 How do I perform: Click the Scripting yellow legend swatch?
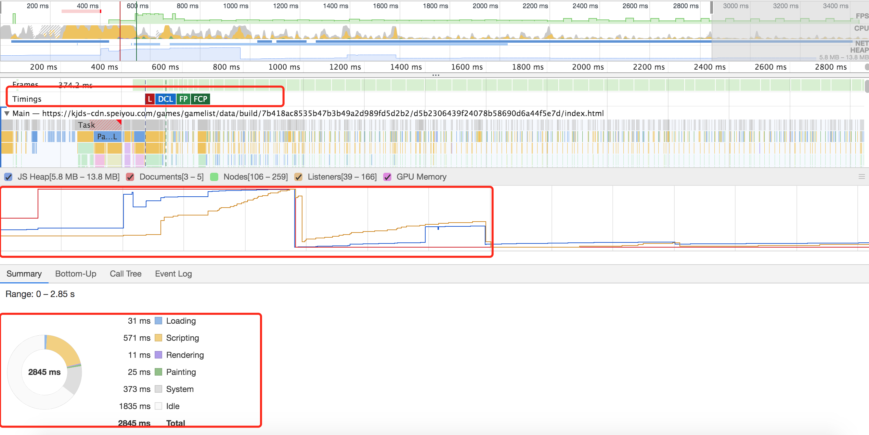click(x=158, y=338)
